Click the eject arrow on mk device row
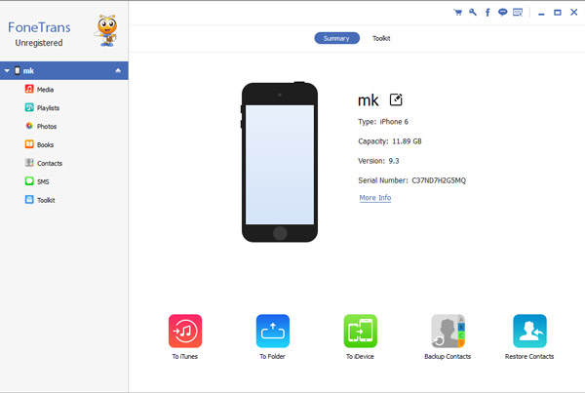 point(118,70)
